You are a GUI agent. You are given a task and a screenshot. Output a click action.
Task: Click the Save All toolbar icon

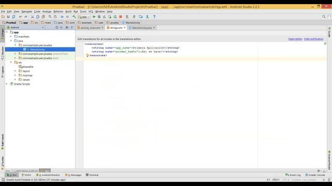click(8, 17)
